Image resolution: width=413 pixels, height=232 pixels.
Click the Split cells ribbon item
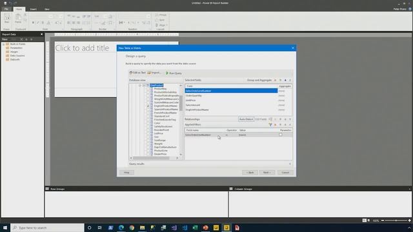[160, 20]
